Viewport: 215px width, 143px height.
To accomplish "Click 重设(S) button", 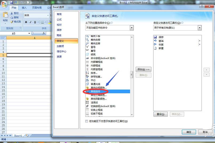I will [x=161, y=114].
